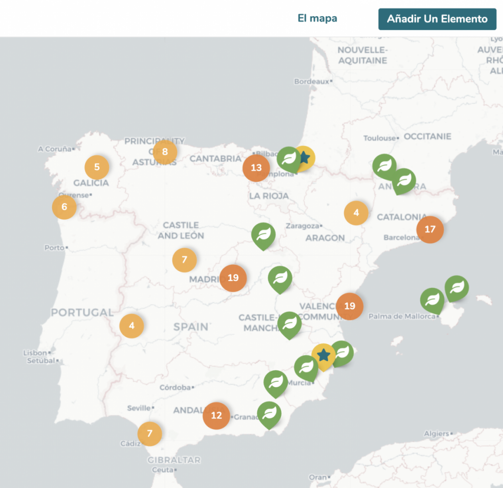Open the leaf pin beside Bilbao
The width and height of the screenshot is (503, 488).
click(289, 158)
